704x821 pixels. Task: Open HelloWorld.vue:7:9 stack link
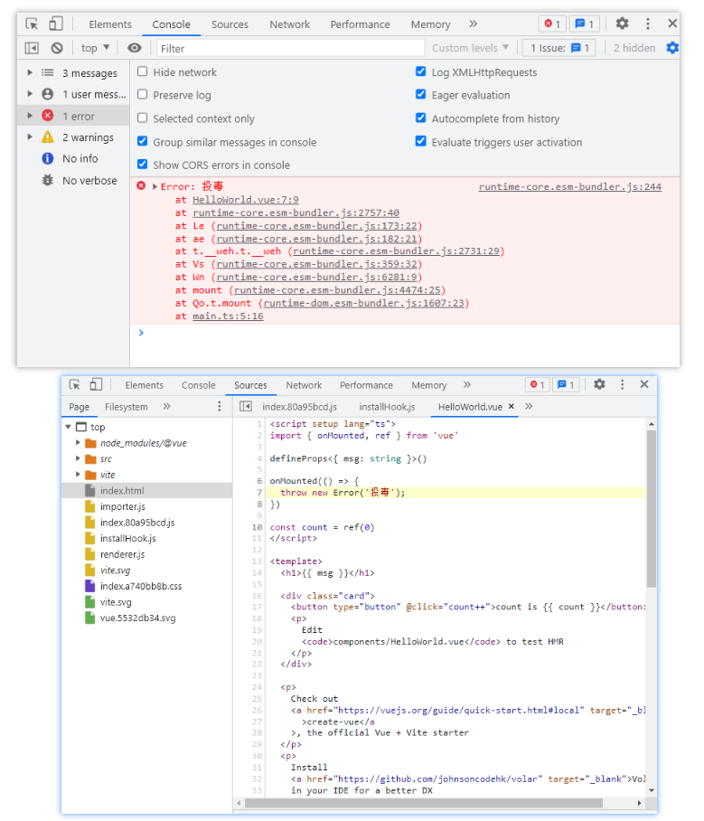[246, 200]
